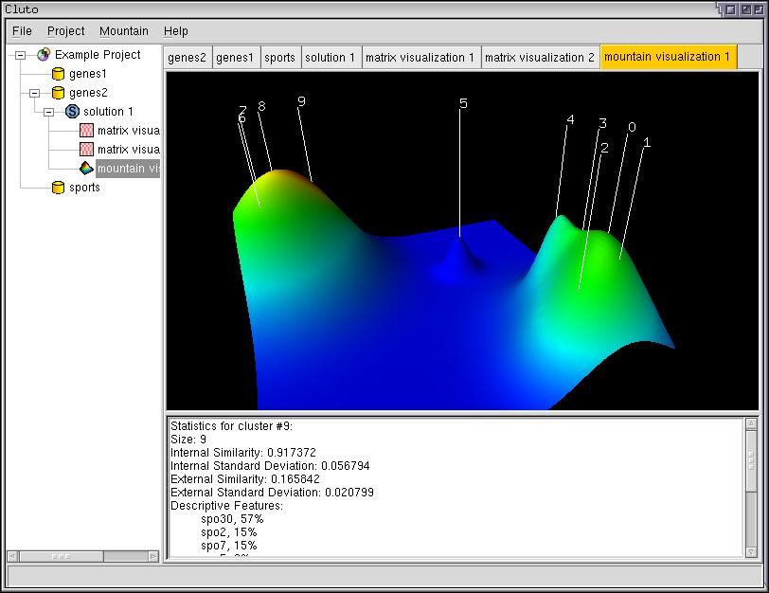Switch to the genes1 tab

[235, 58]
